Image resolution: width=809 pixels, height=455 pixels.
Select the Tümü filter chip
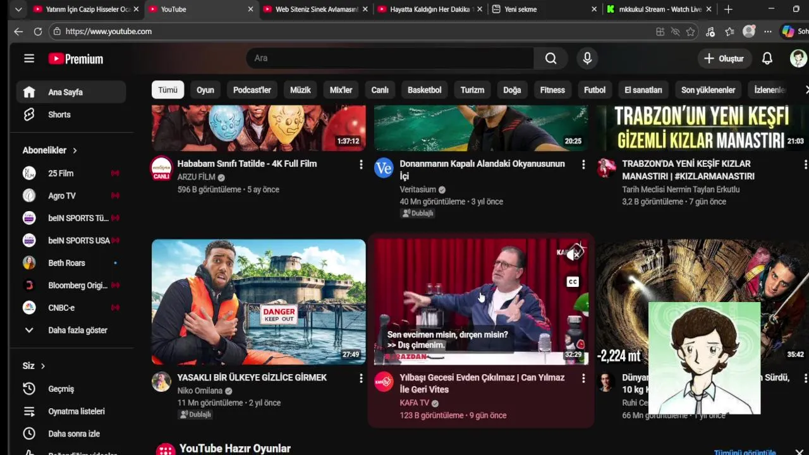click(167, 90)
